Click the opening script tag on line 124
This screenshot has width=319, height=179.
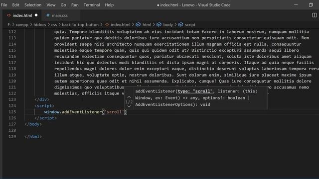(x=44, y=106)
